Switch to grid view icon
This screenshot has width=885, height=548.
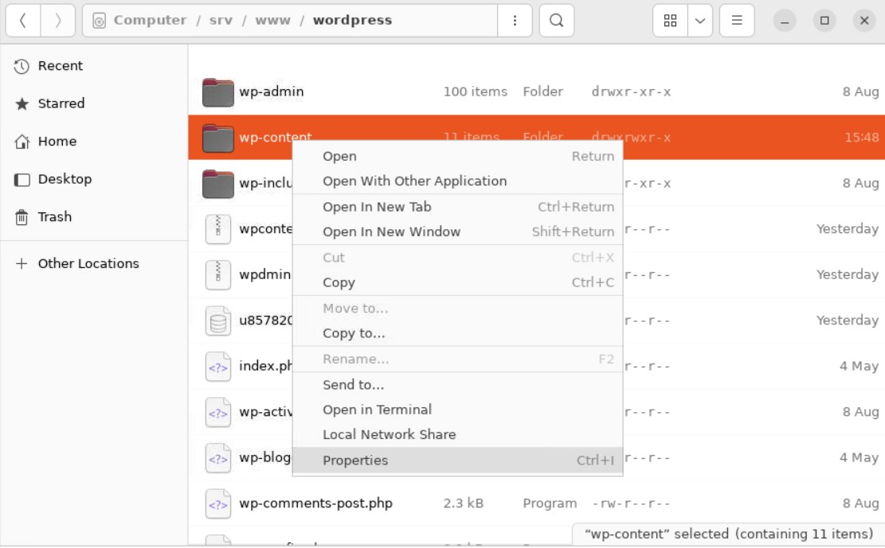[670, 21]
